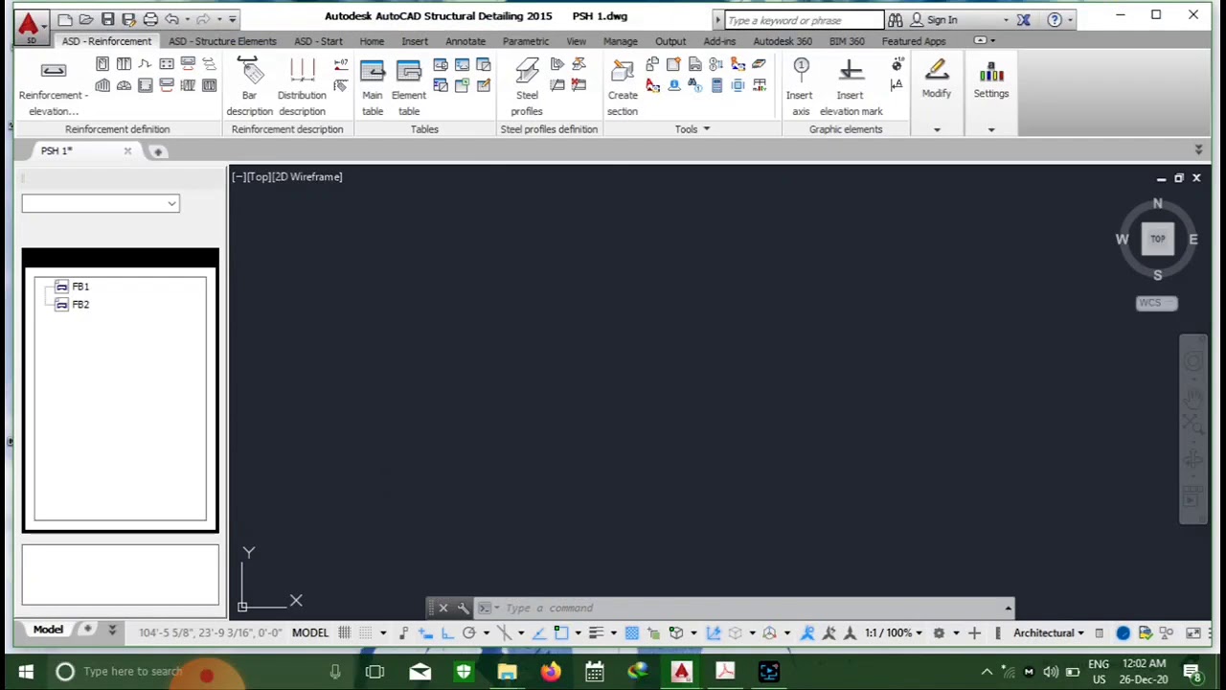Launch the Steel profiles tool
The width and height of the screenshot is (1226, 690).
point(527,87)
